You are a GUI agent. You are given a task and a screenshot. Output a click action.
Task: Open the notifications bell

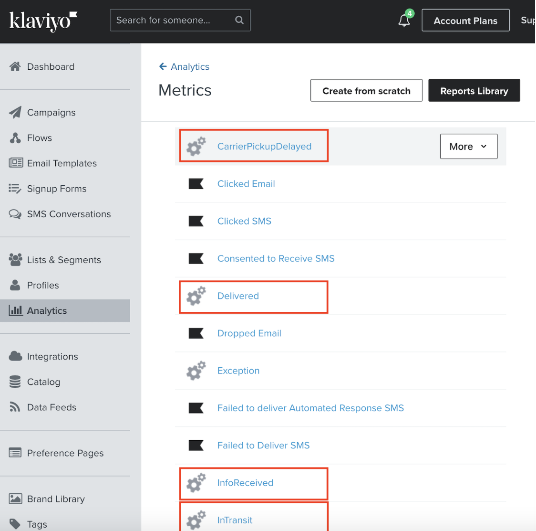[404, 20]
